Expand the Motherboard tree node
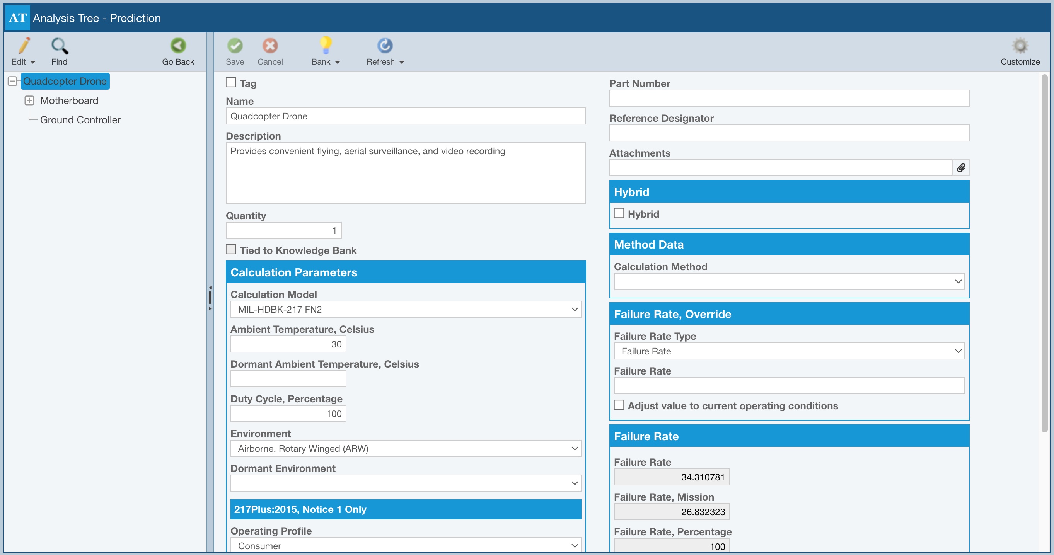 tap(29, 100)
